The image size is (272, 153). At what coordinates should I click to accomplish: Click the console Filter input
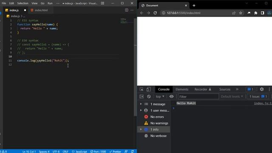click(198, 96)
